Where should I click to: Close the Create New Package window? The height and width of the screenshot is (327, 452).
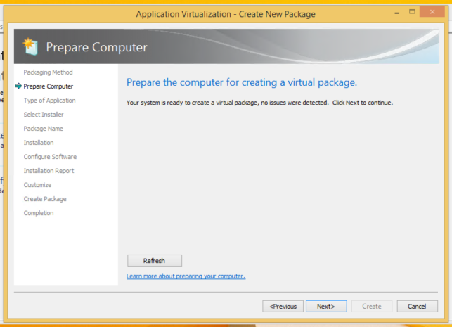pyautogui.click(x=427, y=13)
